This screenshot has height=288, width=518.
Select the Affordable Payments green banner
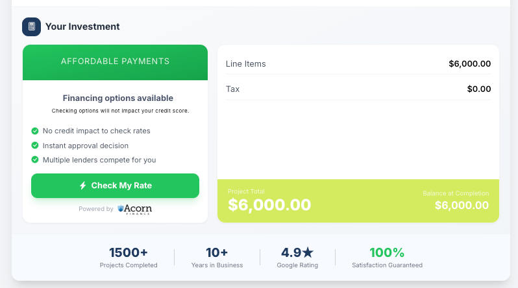[115, 62]
